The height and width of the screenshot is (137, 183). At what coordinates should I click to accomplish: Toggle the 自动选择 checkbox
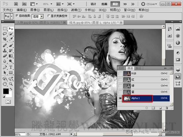click(x=17, y=16)
